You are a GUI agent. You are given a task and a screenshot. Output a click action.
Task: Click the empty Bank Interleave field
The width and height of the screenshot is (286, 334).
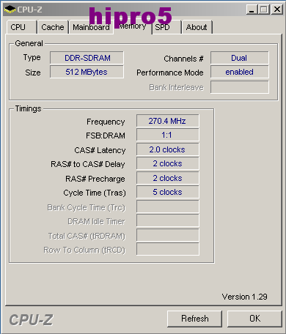pyautogui.click(x=240, y=87)
